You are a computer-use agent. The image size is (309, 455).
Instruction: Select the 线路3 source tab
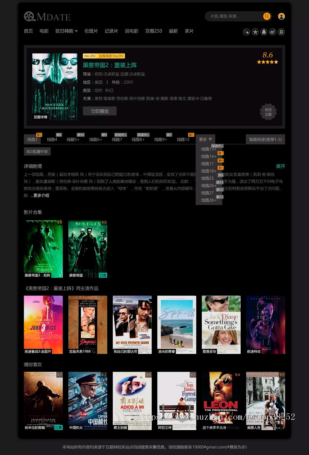click(33, 139)
